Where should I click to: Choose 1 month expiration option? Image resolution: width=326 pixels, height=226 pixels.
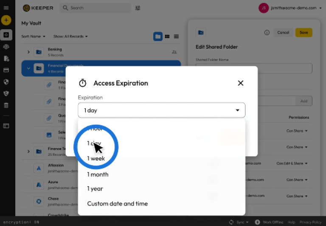[98, 174]
